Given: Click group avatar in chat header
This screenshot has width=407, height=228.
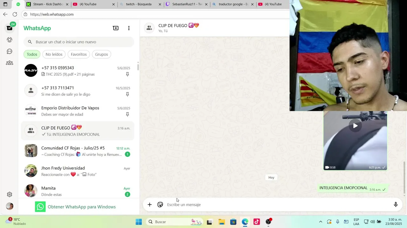Looking at the screenshot, I should point(149,28).
